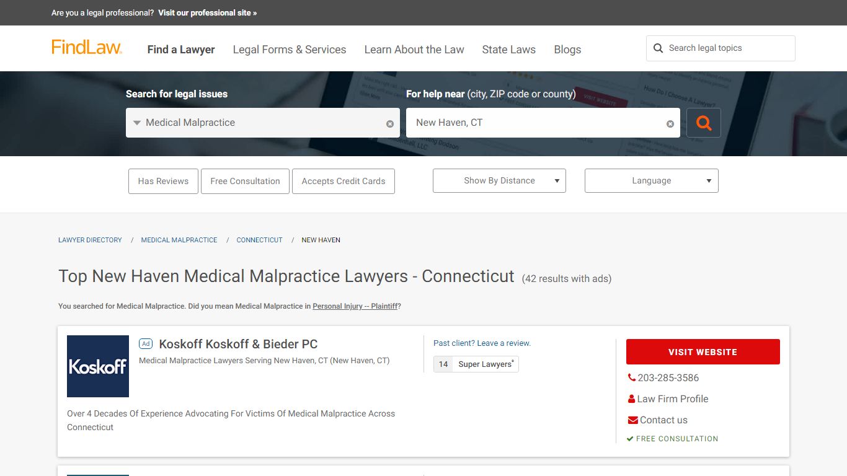Toggle the Accepts Credit Cards filter
This screenshot has width=847, height=476.
(344, 181)
